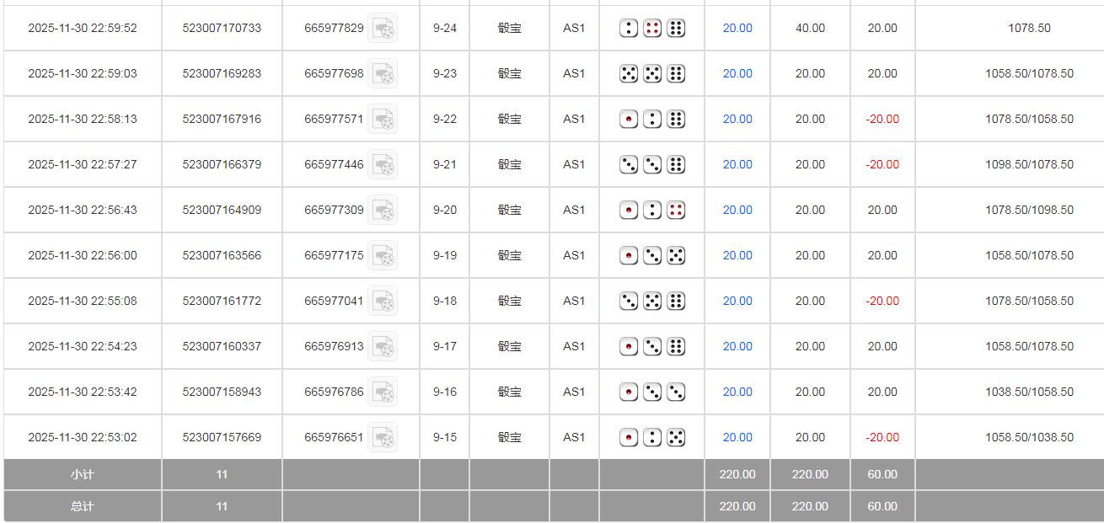Click blue 20.00 bet amount for 9-20
Viewport: 1104px width, 523px height.
(737, 210)
